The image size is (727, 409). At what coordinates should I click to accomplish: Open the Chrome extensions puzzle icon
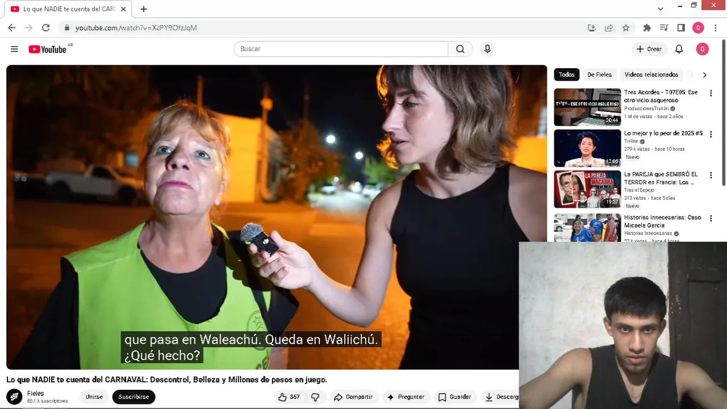click(x=647, y=27)
